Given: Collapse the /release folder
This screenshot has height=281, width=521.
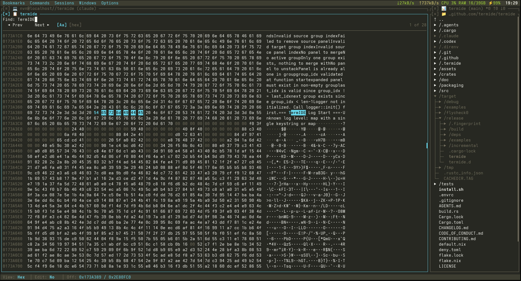Looking at the screenshot, I should pos(440,118).
